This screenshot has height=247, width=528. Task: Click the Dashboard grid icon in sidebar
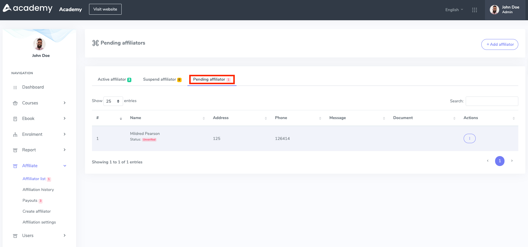15,87
